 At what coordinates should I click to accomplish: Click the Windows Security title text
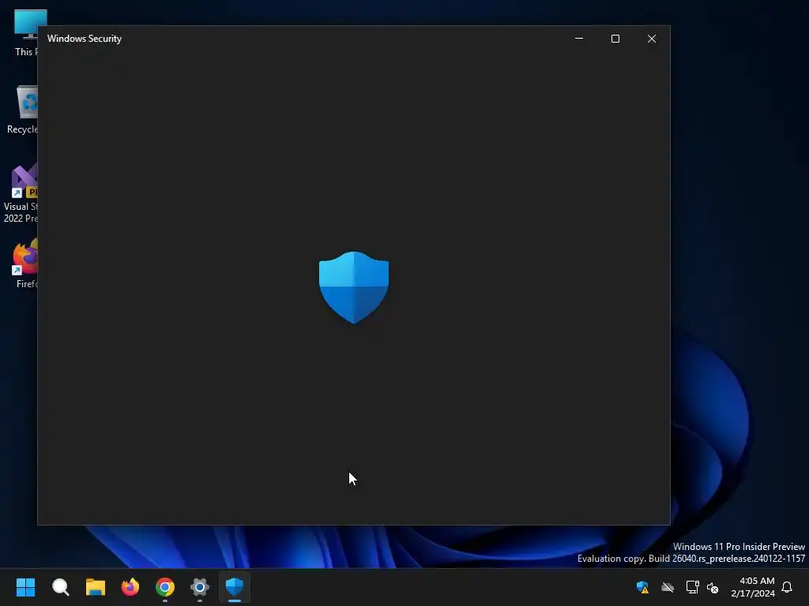pos(85,39)
